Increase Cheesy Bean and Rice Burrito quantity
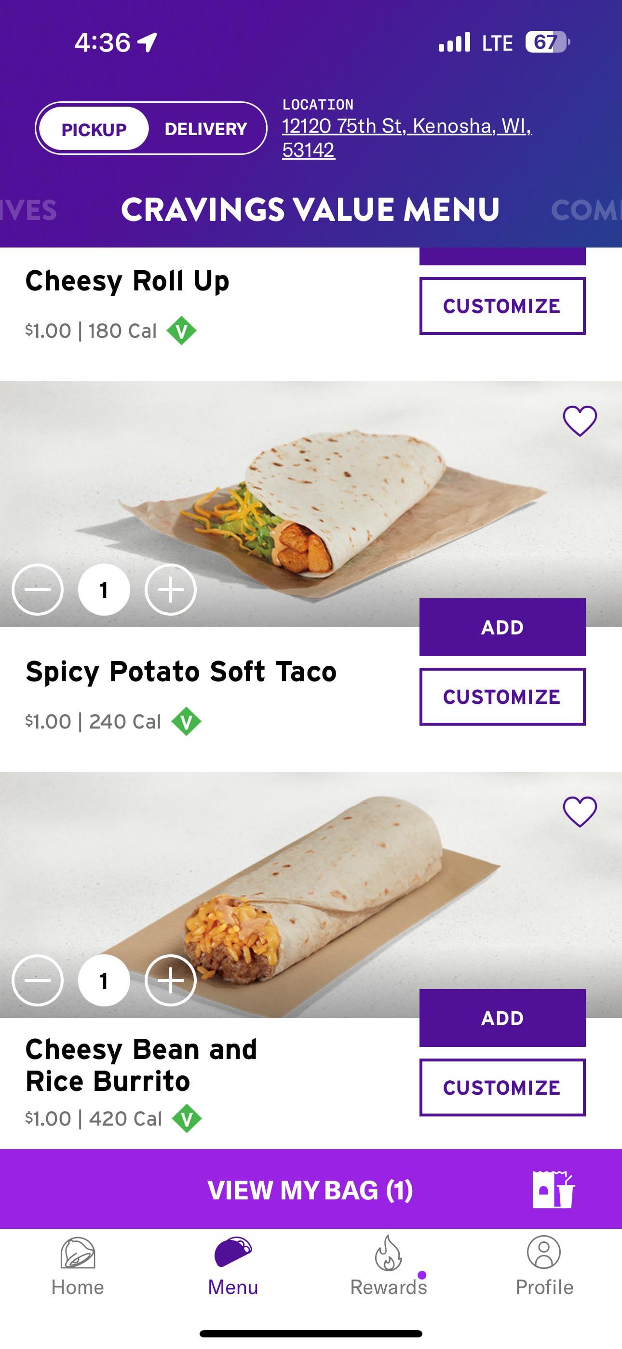 click(171, 980)
